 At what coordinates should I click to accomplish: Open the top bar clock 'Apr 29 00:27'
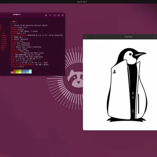point(82,2)
